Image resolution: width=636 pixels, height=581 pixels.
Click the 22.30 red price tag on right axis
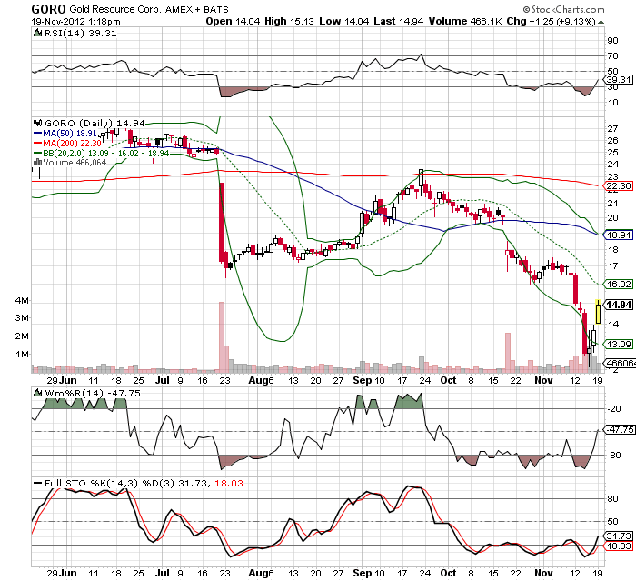(618, 186)
